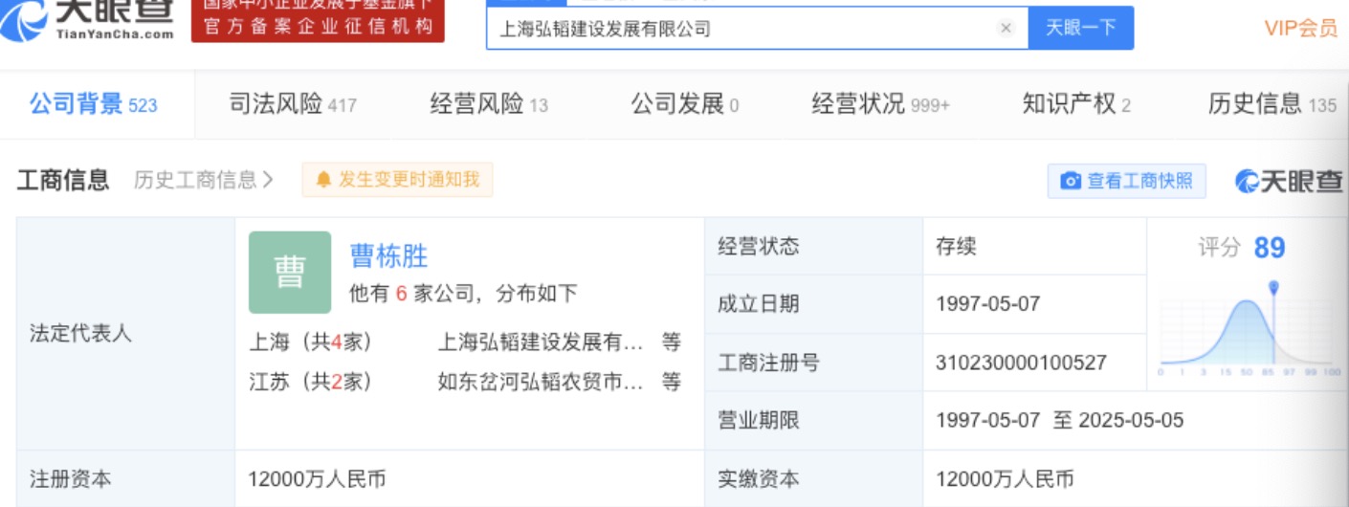This screenshot has width=1349, height=507.
Task: Click the red 官方备案企业征信机构 badge
Action: [x=318, y=21]
